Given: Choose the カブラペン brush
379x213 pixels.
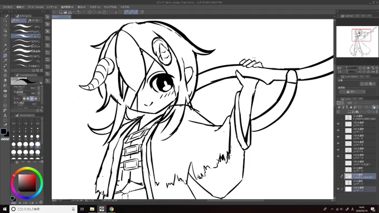Looking at the screenshot, I should point(26,41).
